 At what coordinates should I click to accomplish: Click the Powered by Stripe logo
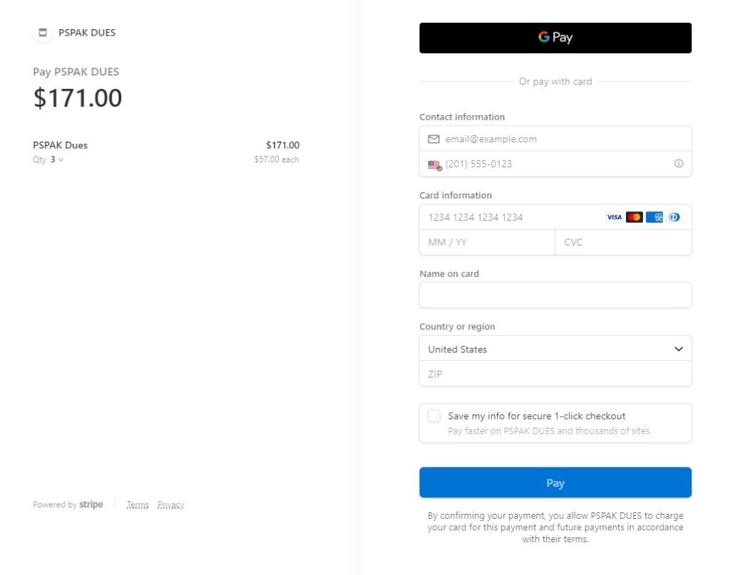pos(68,505)
